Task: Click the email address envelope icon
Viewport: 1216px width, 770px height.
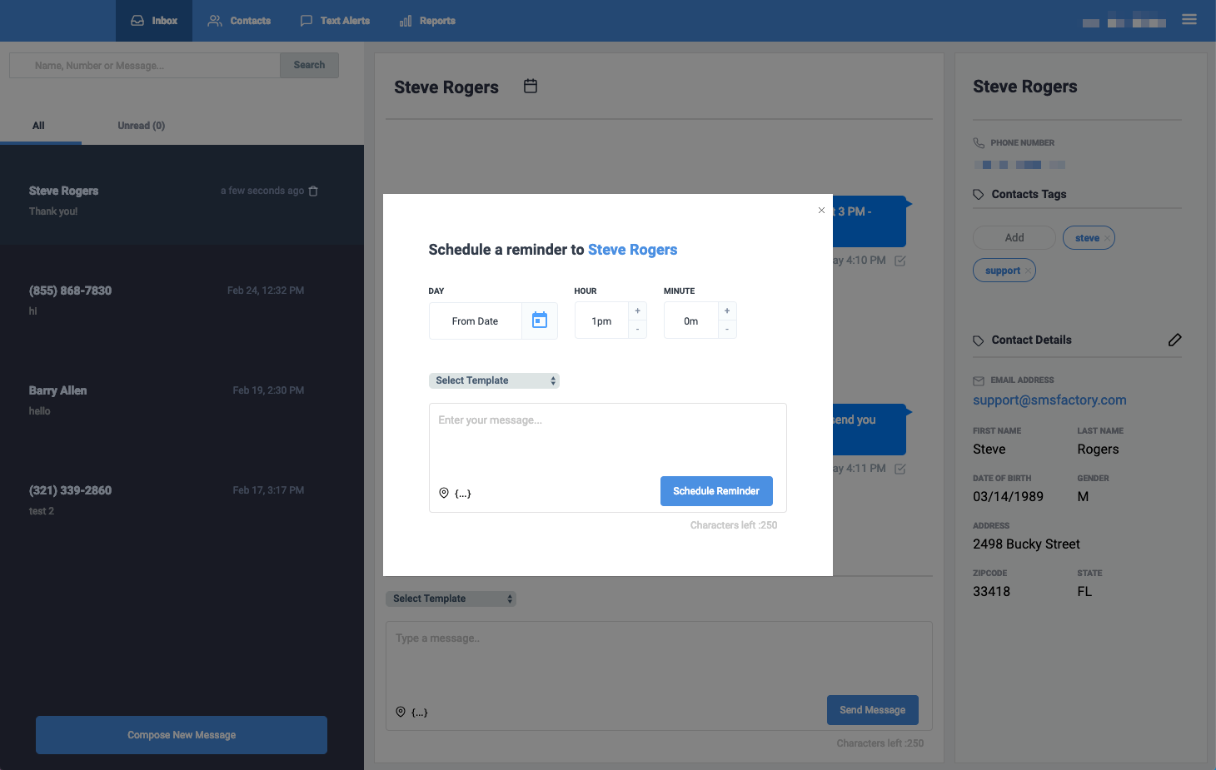Action: coord(979,380)
